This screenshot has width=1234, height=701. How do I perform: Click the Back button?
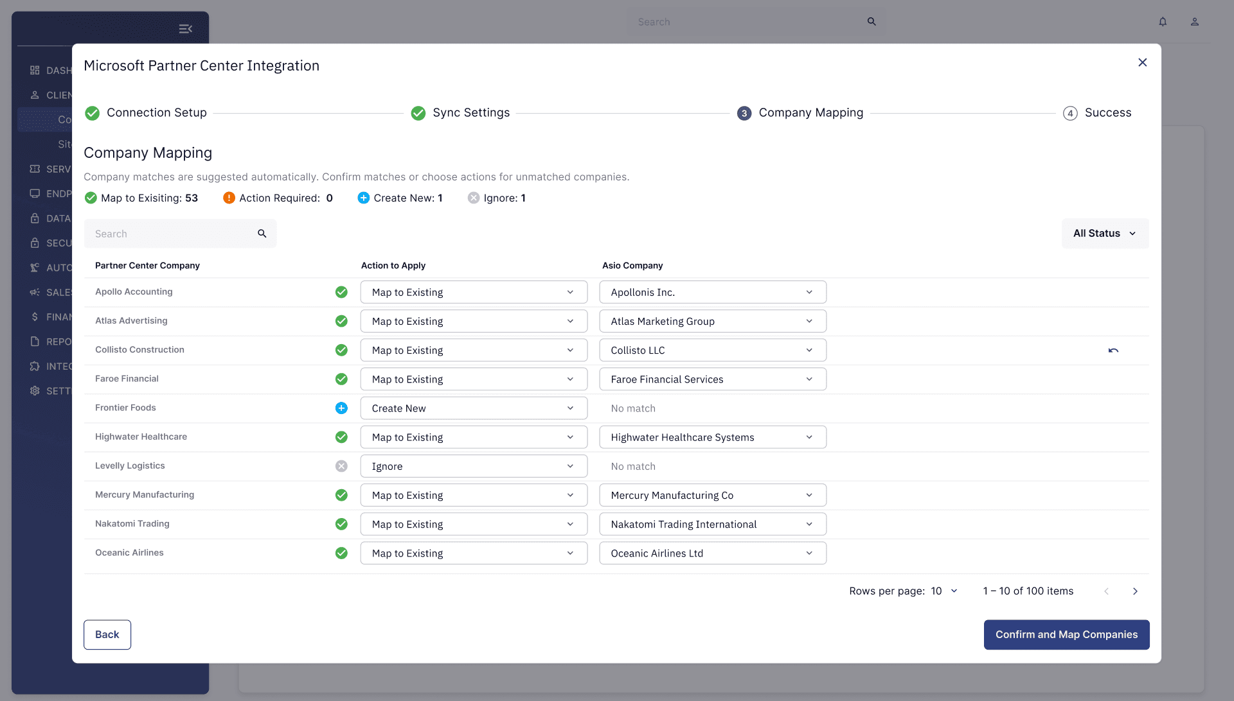(107, 635)
